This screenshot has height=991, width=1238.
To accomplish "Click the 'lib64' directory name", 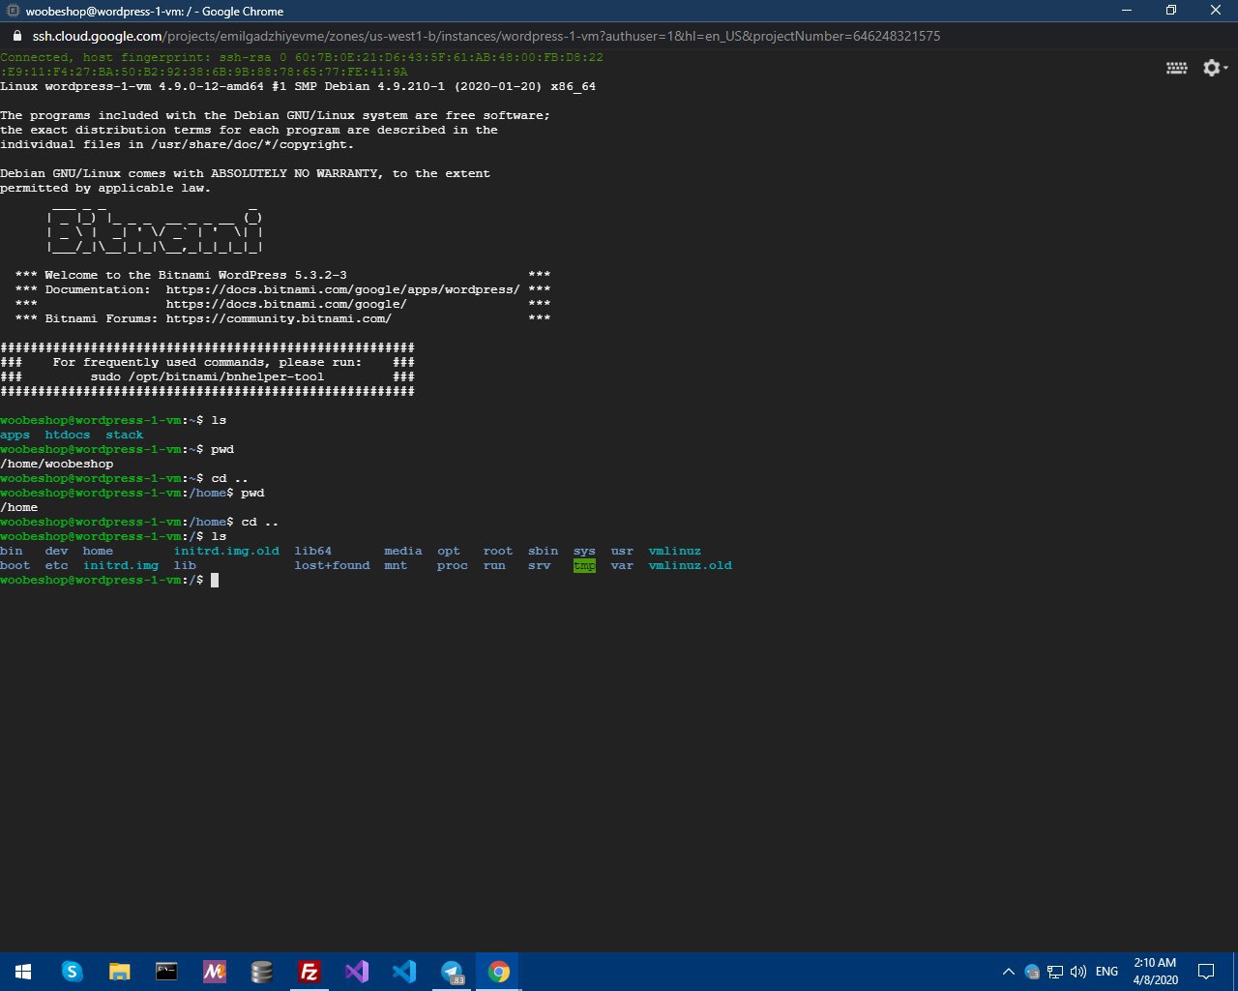I will (313, 551).
